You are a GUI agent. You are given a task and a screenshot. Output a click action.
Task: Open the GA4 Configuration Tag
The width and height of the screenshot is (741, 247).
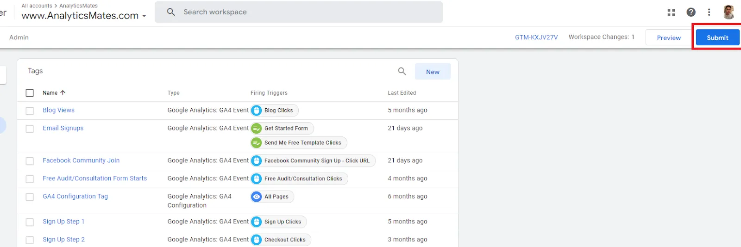point(75,196)
